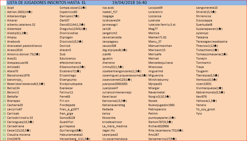This screenshot has height=141, width=247.
Task: Select the cell with Yo_soy_groot
Action: pyautogui.click(x=205, y=109)
